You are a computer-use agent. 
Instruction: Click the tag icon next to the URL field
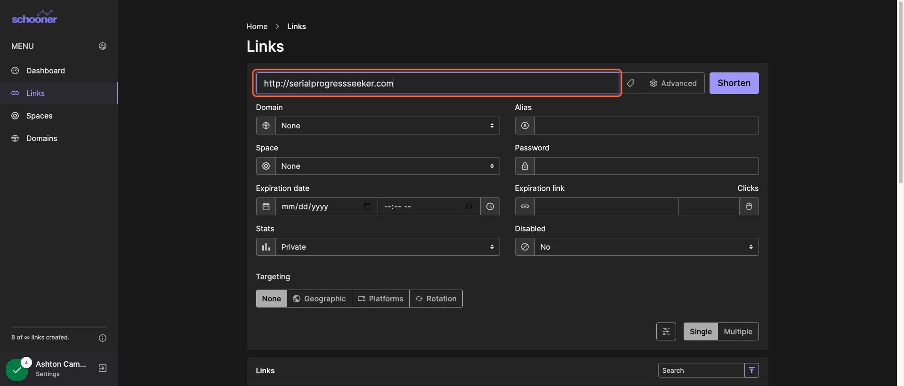pyautogui.click(x=630, y=83)
